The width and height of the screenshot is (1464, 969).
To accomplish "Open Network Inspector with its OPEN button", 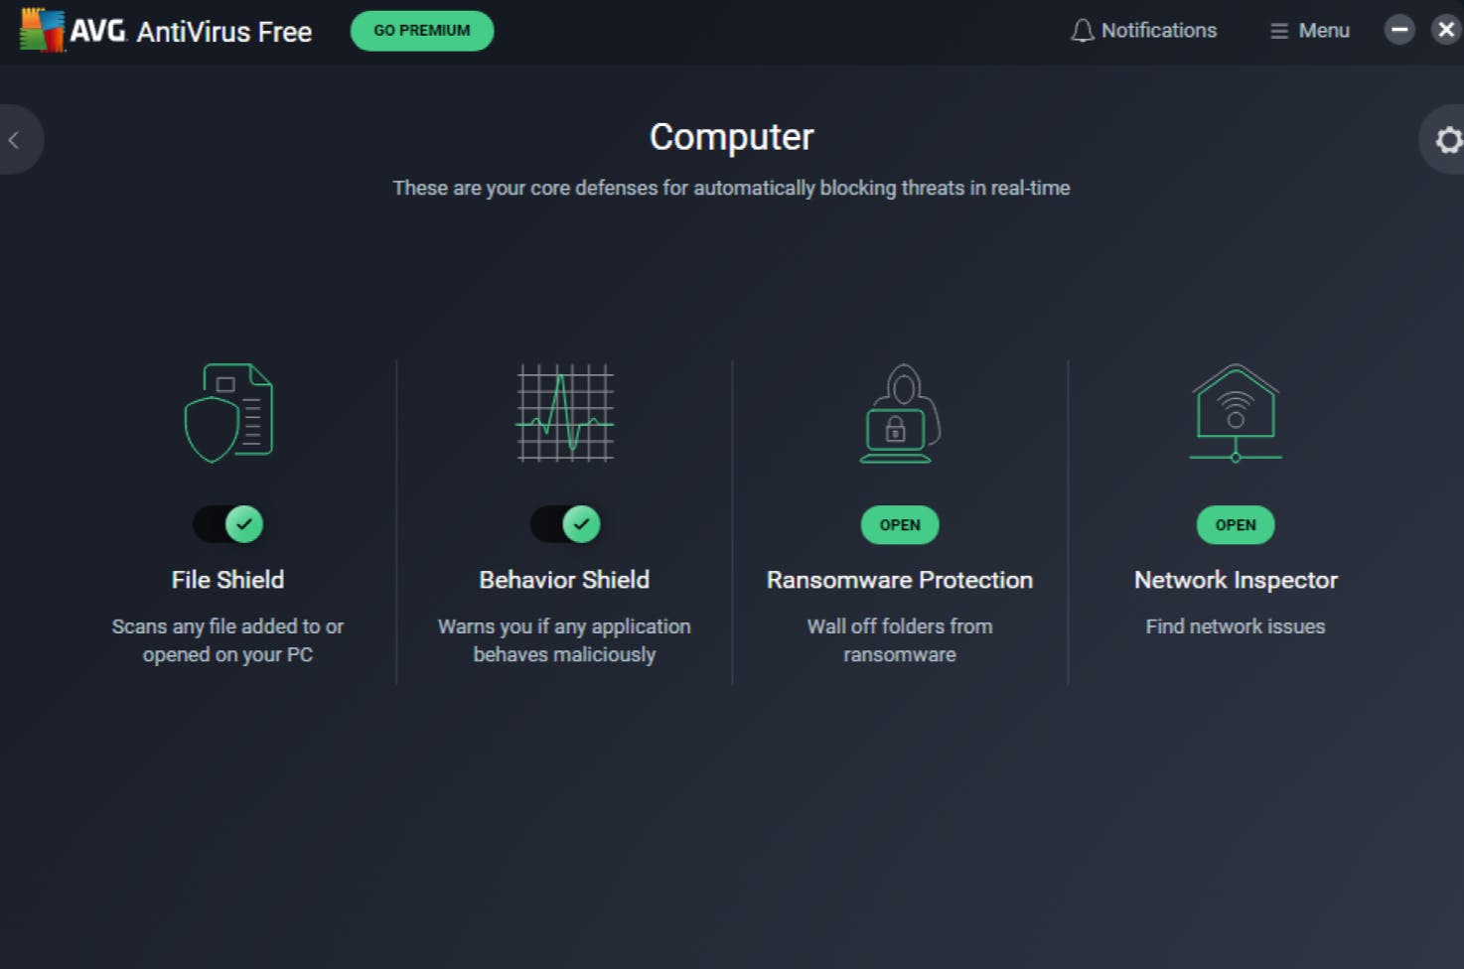I will pos(1236,524).
